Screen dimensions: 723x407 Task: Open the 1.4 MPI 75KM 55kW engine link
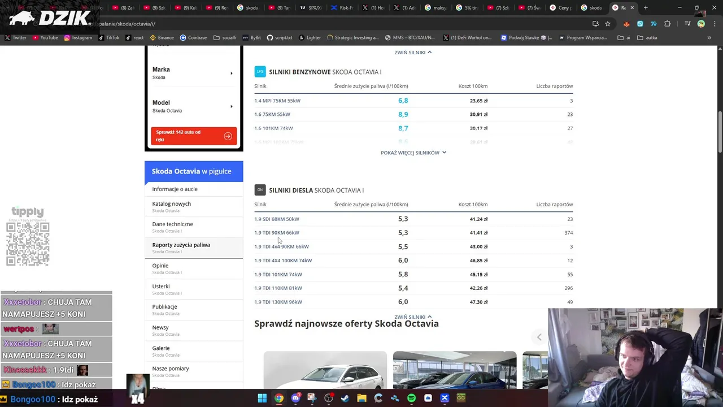[277, 101]
